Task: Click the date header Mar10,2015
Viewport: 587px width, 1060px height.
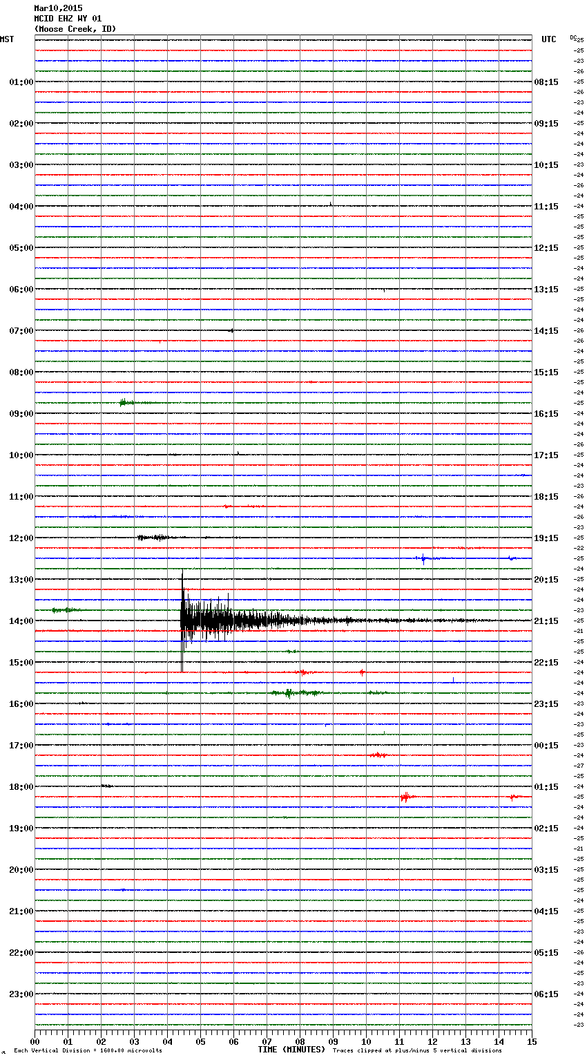Action: pos(58,8)
